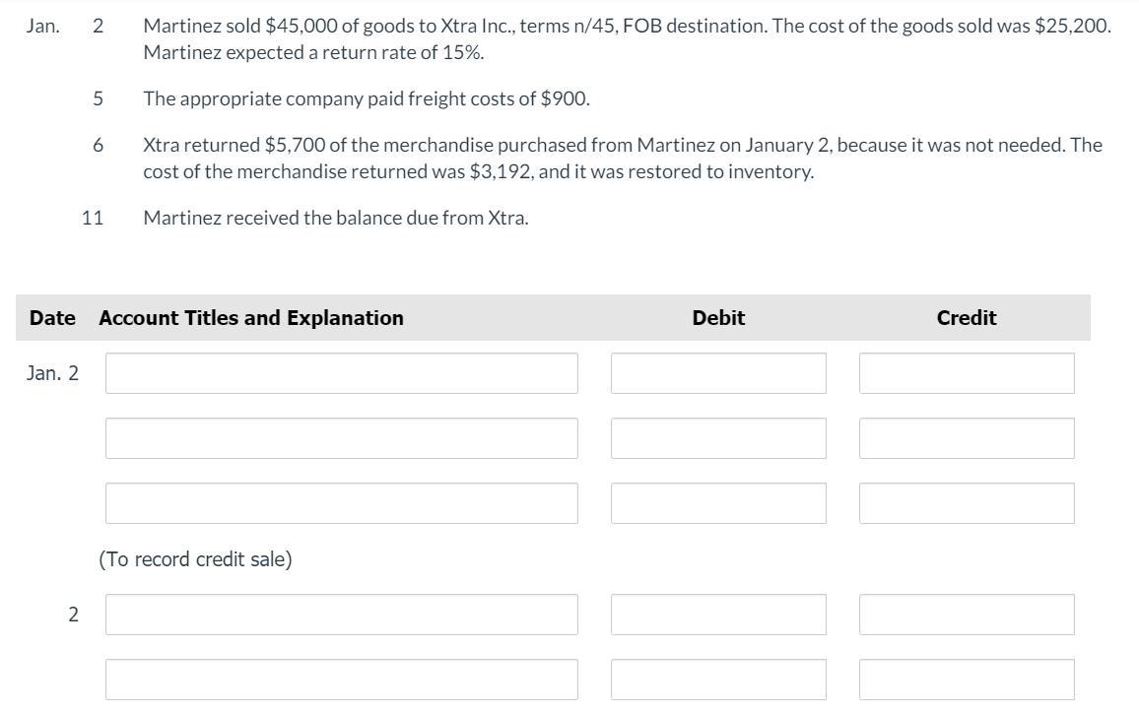Focus the second credit box of the credit sale entry
The width and height of the screenshot is (1139, 714).
click(x=967, y=438)
